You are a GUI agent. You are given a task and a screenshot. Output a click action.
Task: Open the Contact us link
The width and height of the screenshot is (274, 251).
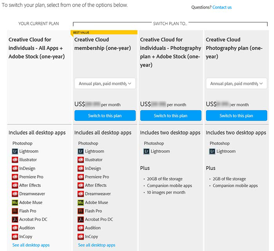click(x=222, y=7)
